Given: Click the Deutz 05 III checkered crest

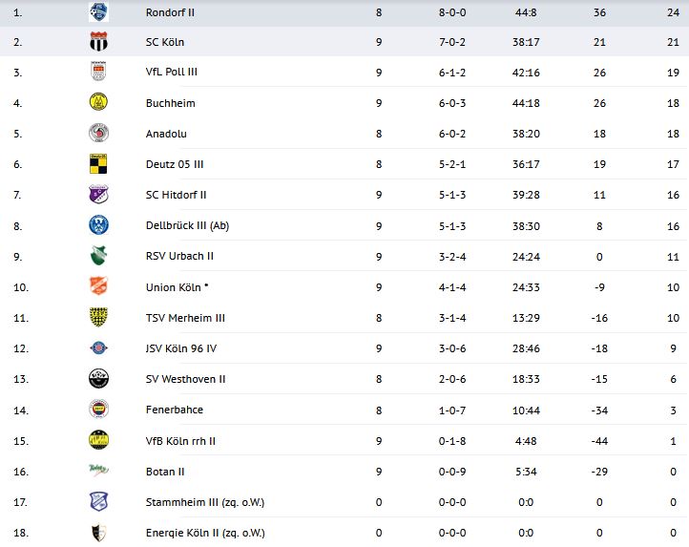Looking at the screenshot, I should [98, 163].
